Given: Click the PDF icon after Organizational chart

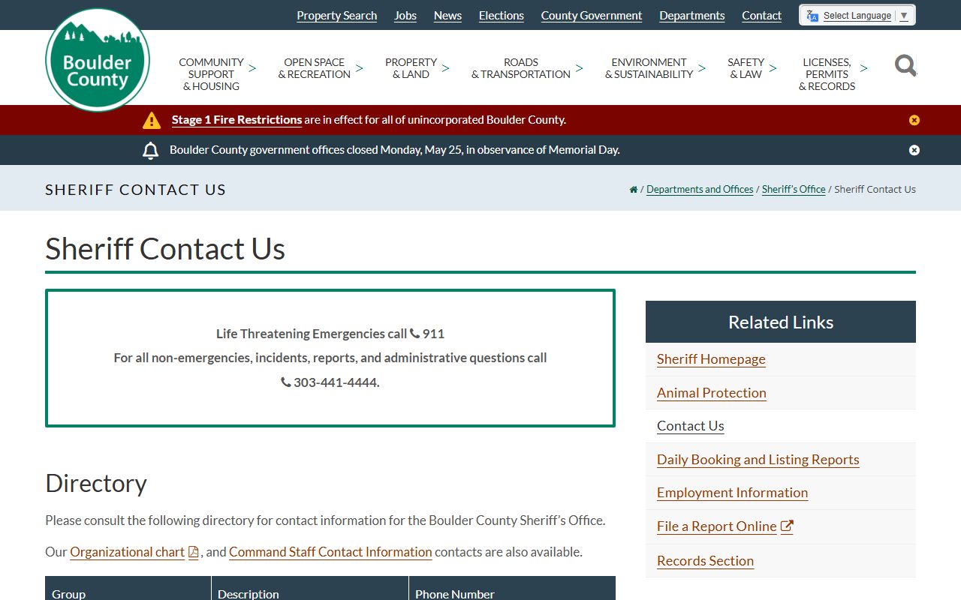Looking at the screenshot, I should click(194, 552).
